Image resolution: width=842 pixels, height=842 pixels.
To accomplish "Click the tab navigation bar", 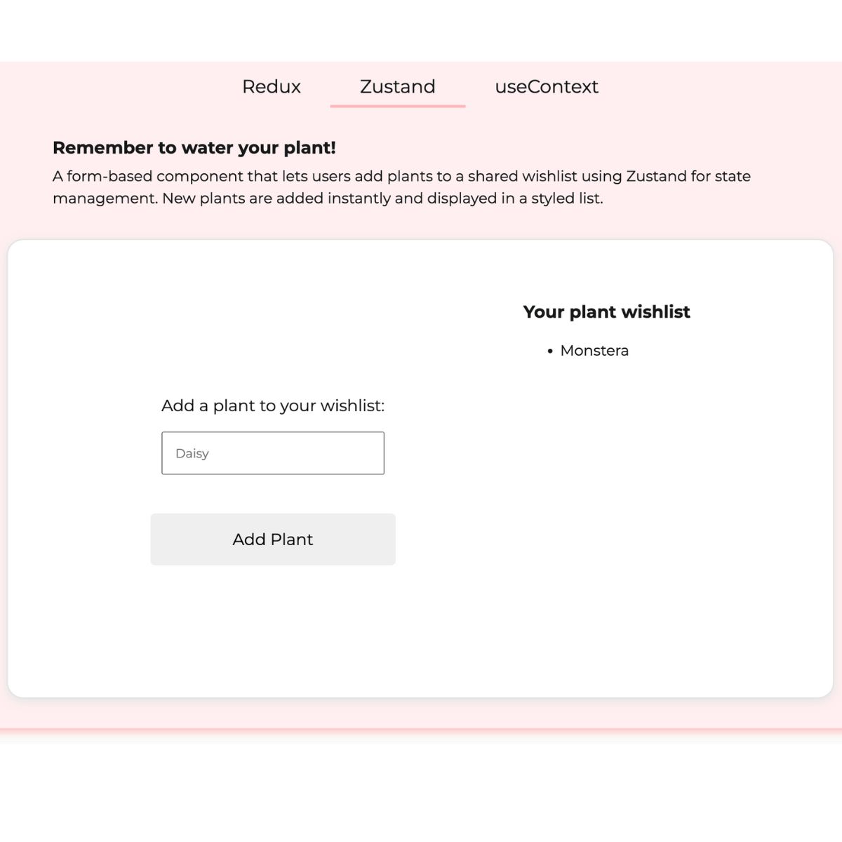I will [421, 87].
